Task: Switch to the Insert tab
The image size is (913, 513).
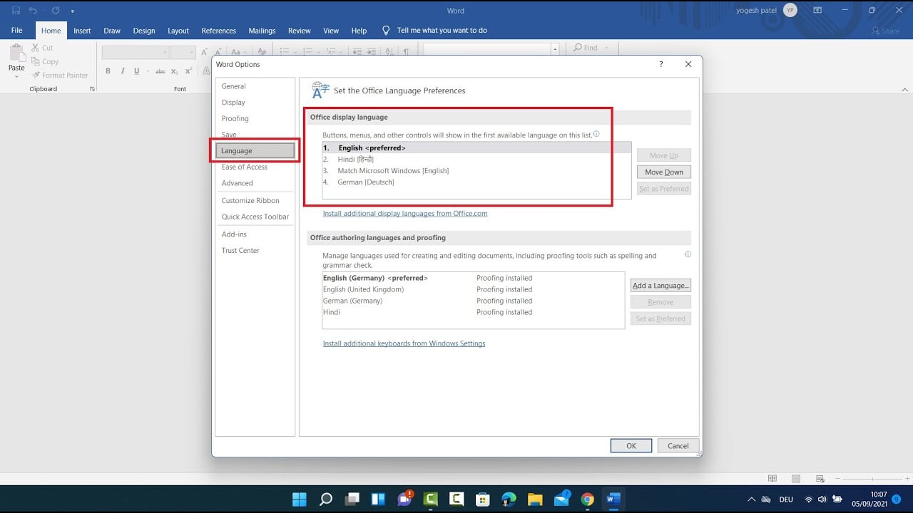Action: coord(82,31)
